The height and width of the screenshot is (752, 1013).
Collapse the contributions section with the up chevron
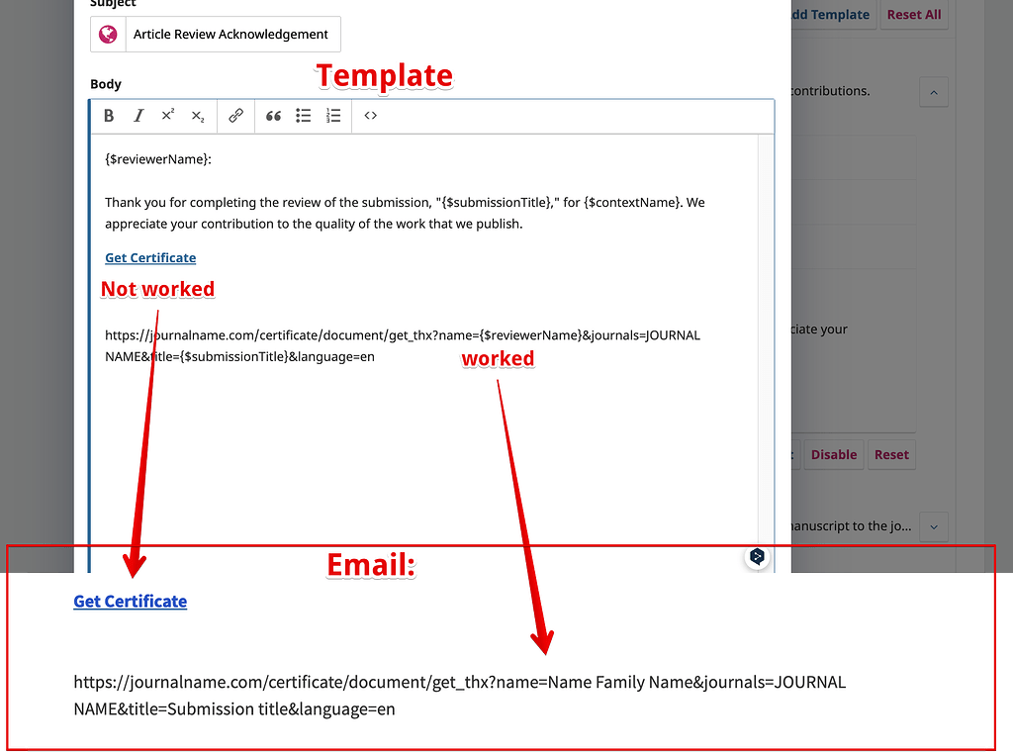click(x=934, y=91)
